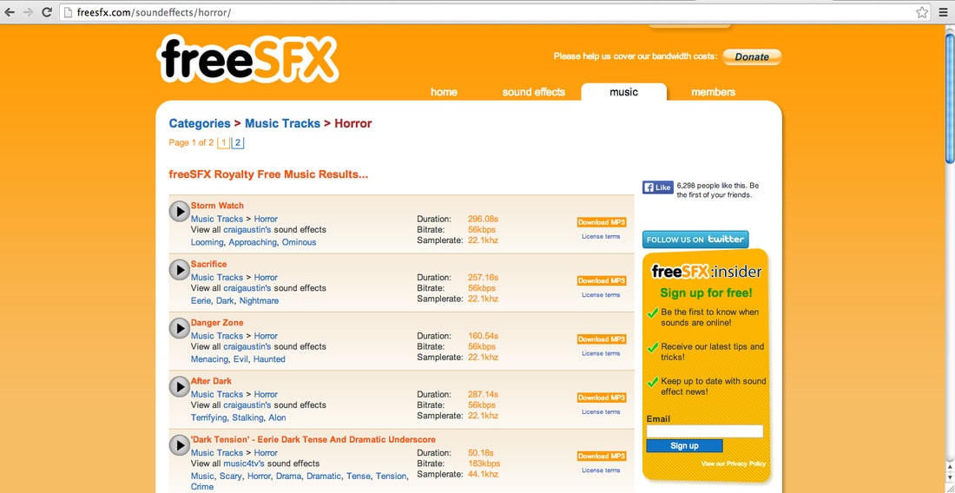Go back with the browser back arrow

10,12
